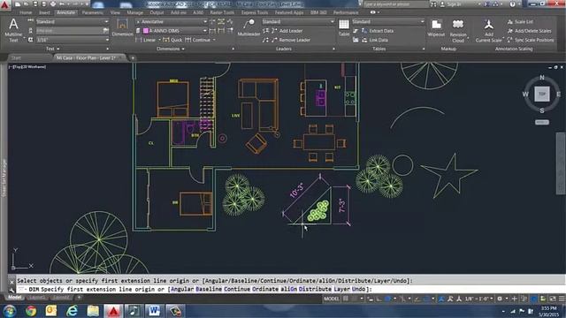Viewport: 566px width, 318px height.
Task: Expand the Text panel title
Action: pyautogui.click(x=52, y=49)
